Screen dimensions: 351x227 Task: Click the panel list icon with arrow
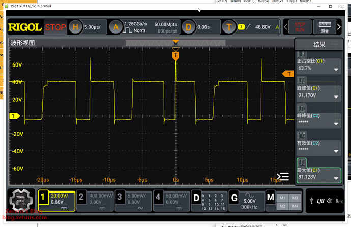click(283, 177)
